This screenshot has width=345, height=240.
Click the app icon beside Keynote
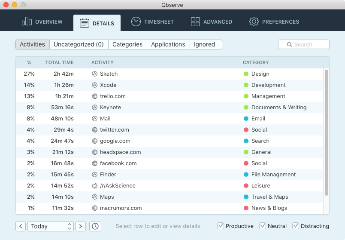click(x=94, y=108)
